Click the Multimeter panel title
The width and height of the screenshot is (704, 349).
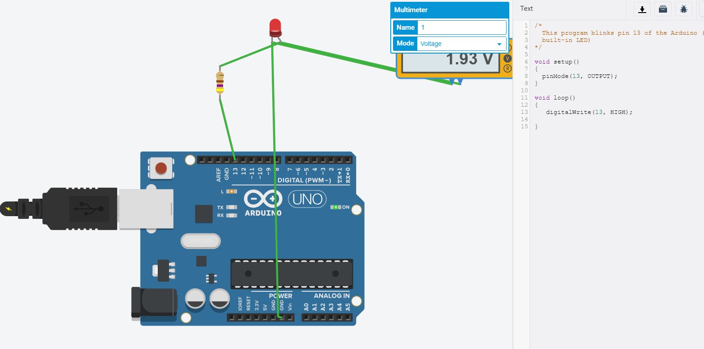(x=411, y=10)
